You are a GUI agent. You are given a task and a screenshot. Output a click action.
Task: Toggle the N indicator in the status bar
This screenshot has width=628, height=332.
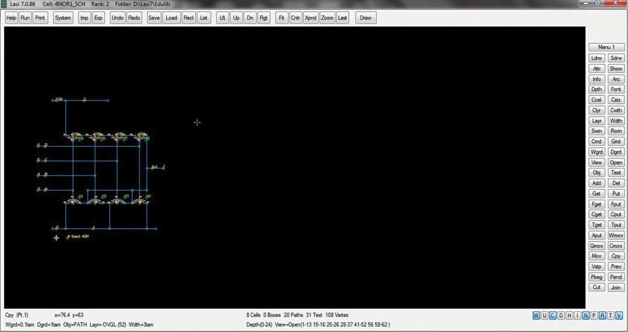(x=586, y=316)
